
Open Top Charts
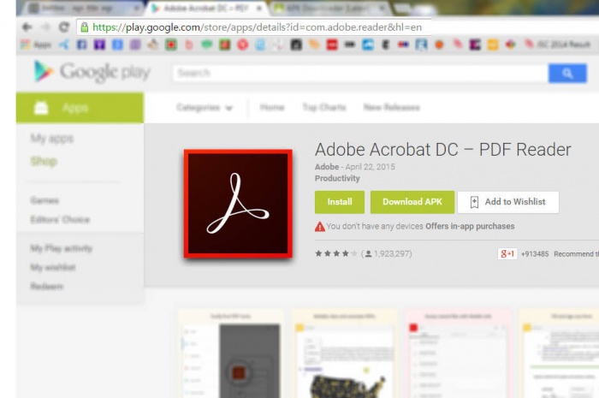[324, 107]
